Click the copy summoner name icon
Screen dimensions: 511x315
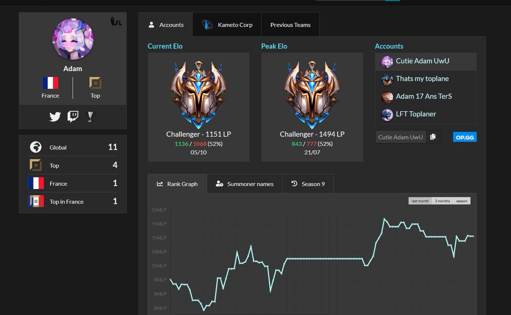[432, 137]
